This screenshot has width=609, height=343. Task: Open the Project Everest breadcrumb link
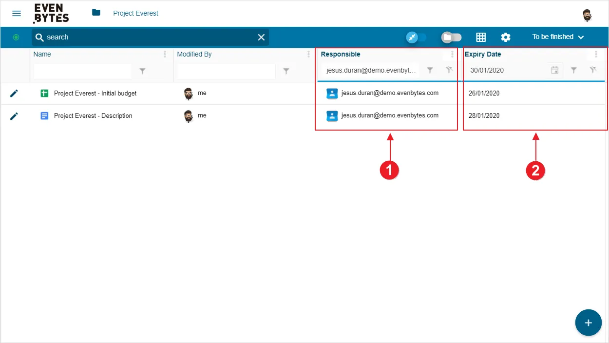coord(135,13)
